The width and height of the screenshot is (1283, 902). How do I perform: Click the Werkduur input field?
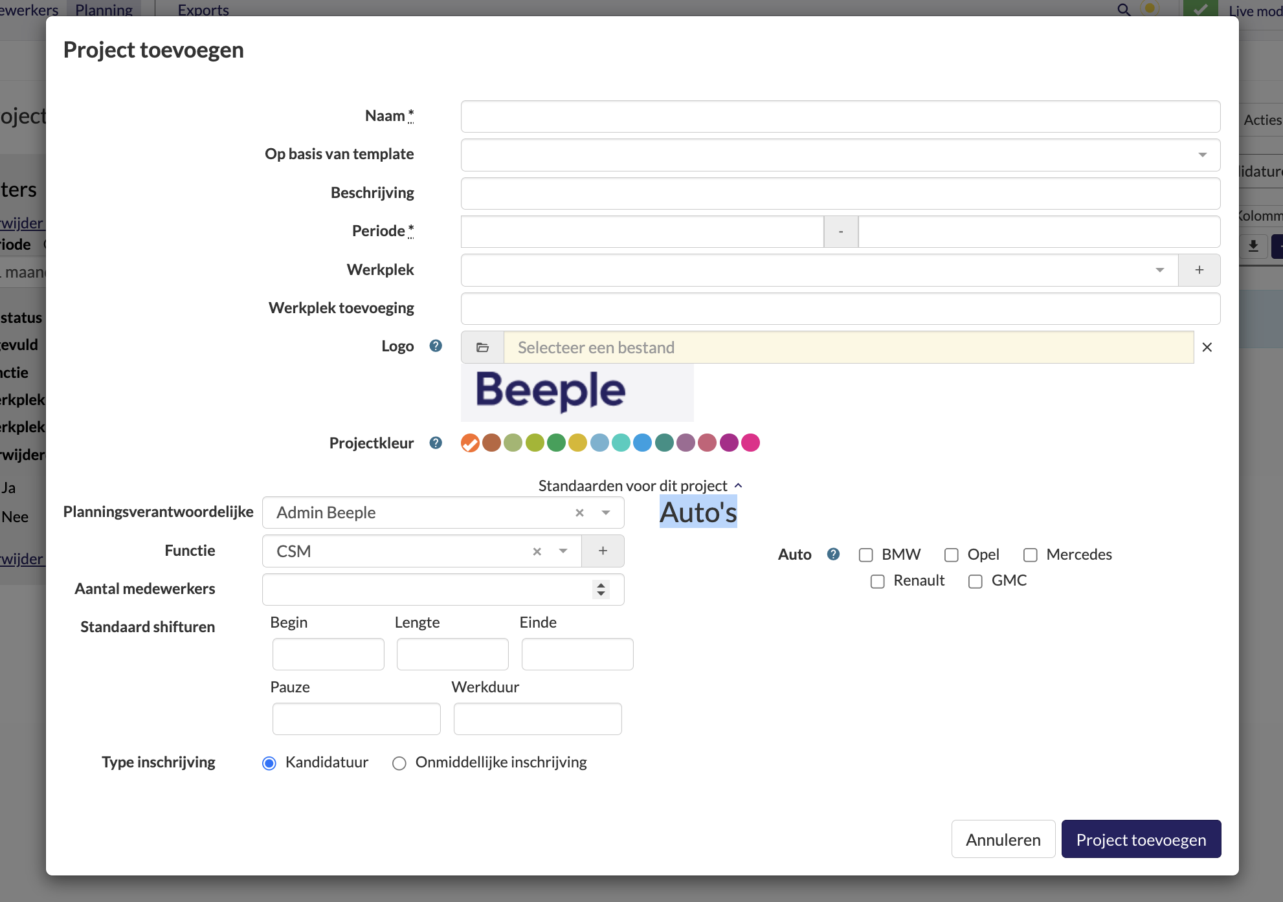point(537,719)
